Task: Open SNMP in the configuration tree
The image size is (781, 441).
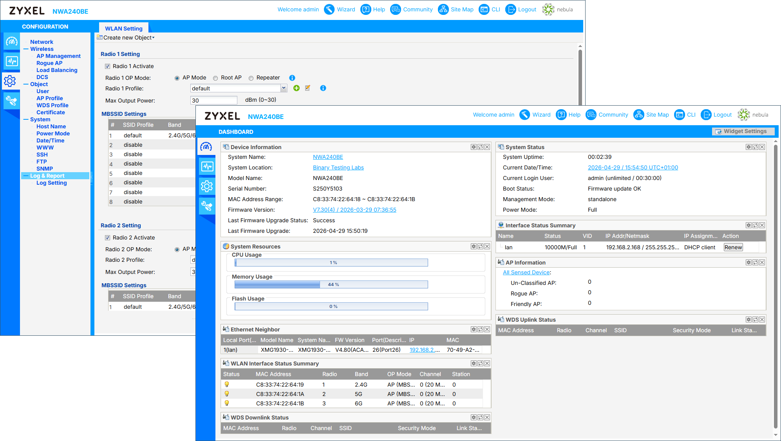Action: 45,169
